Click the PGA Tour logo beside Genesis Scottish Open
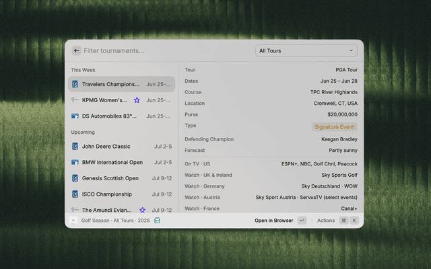Viewport: 431px width, 269px height. coord(75,178)
